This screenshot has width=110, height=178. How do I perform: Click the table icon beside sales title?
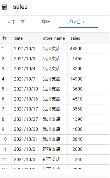pos(4,7)
